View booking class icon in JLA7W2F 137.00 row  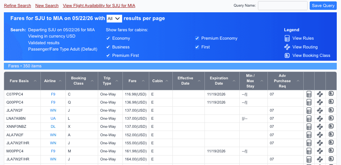[x=331, y=110]
